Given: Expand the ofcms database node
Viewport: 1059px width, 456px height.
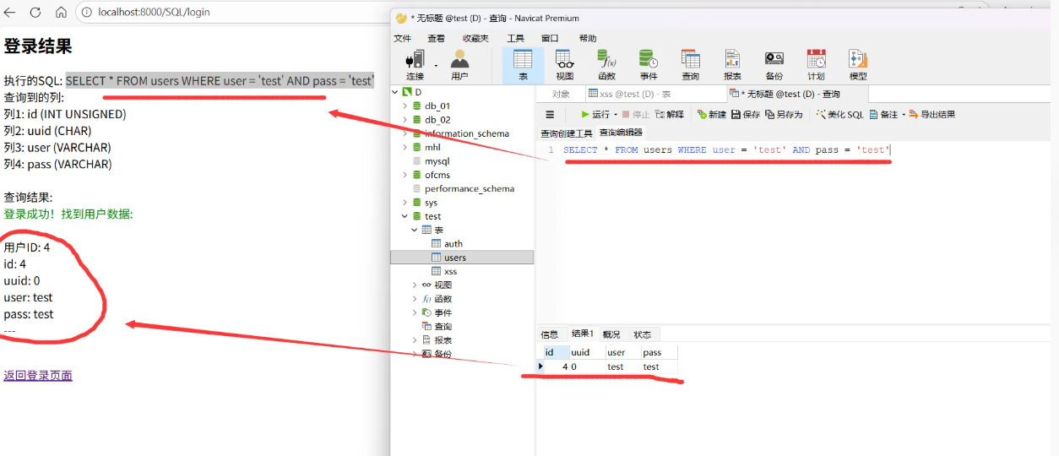Looking at the screenshot, I should pos(405,175).
